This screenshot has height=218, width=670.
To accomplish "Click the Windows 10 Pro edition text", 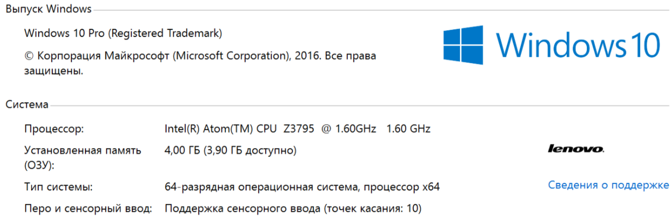I will 123,34.
